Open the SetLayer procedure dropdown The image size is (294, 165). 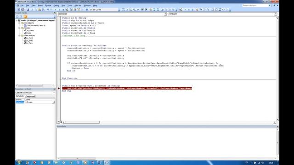click(276, 14)
